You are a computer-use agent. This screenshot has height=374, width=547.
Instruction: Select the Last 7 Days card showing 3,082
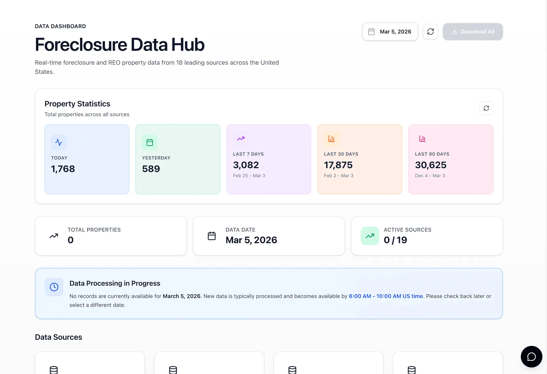[x=269, y=159]
